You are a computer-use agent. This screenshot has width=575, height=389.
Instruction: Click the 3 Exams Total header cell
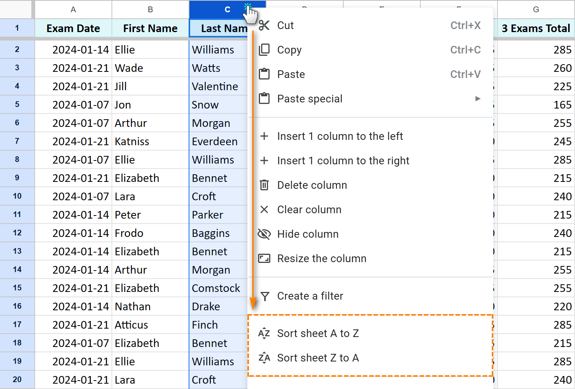click(536, 28)
